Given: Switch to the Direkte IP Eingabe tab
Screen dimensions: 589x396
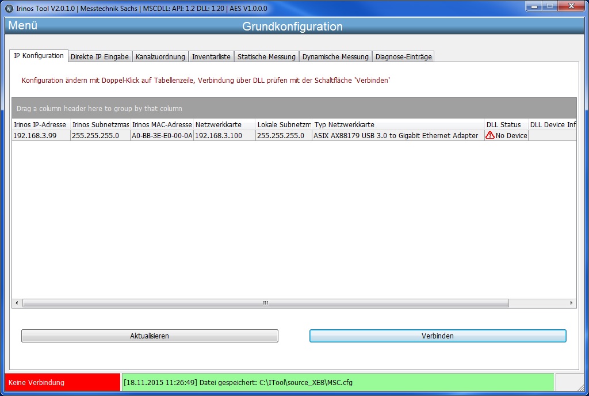Looking at the screenshot, I should click(x=100, y=57).
